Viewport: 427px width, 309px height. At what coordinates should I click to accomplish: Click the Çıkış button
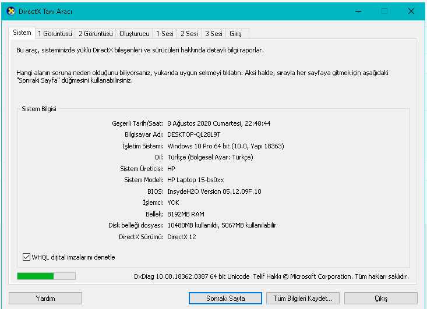coord(381,299)
